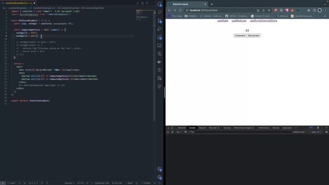Activate the DevTools inspect element picker
Image resolution: width=329 pixels, height=185 pixels.
coord(168,128)
